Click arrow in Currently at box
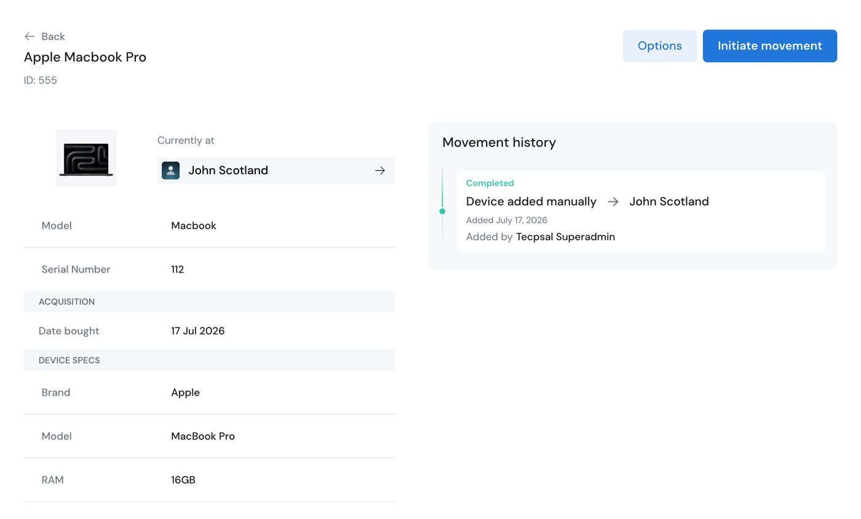 [x=380, y=171]
